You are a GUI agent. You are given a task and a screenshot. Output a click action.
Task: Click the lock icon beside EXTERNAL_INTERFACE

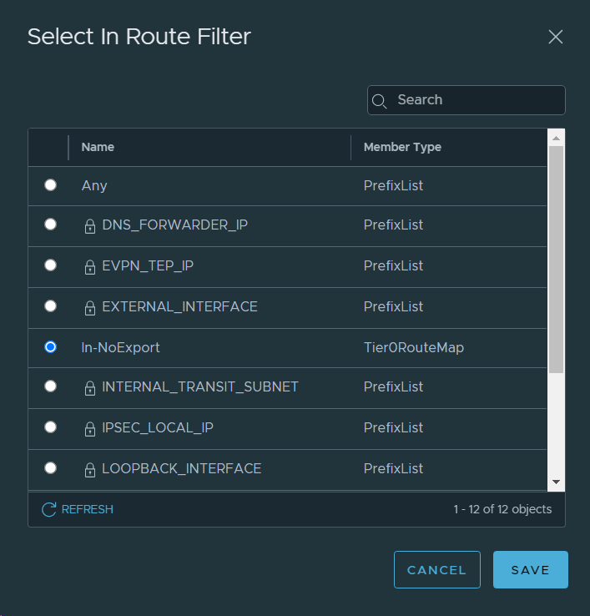pyautogui.click(x=90, y=308)
